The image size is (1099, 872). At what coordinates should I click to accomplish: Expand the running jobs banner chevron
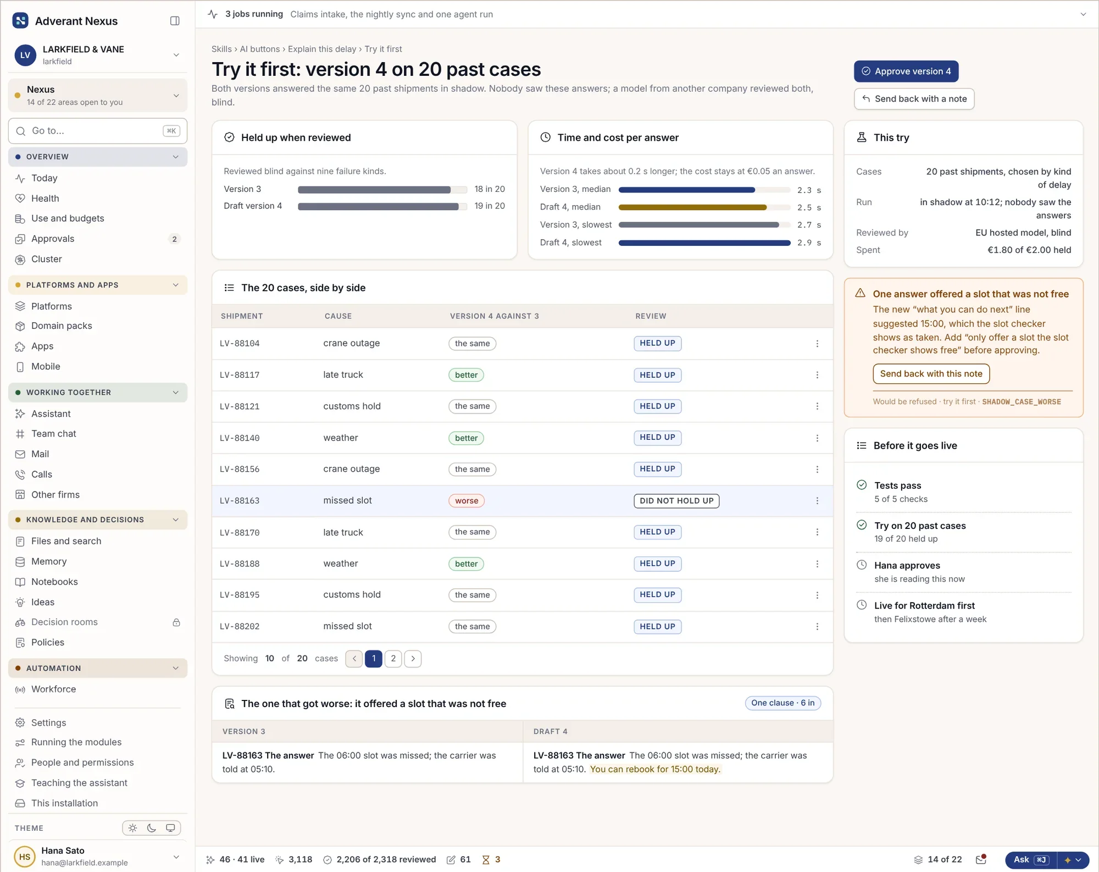click(1083, 14)
